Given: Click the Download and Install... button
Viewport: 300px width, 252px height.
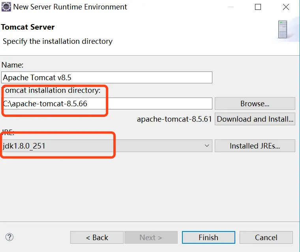Looking at the screenshot, I should point(255,119).
